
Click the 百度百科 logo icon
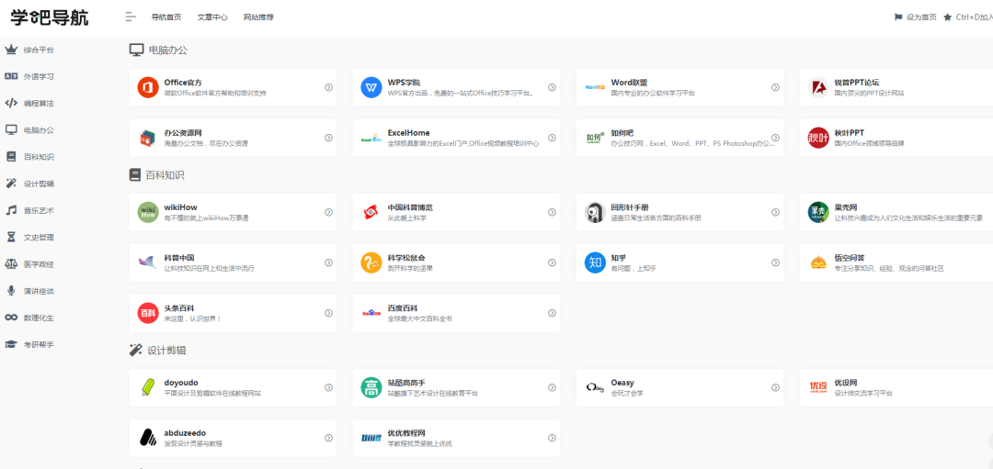point(371,313)
